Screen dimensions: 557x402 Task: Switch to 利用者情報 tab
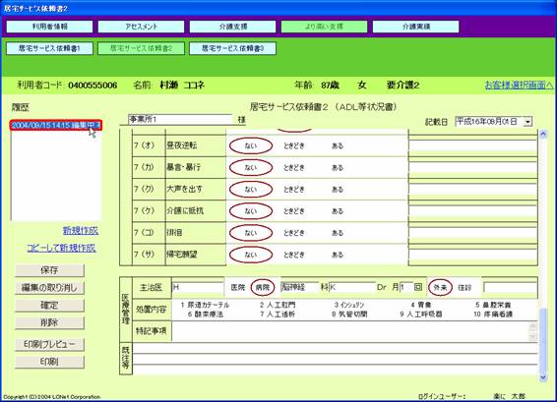pos(50,27)
